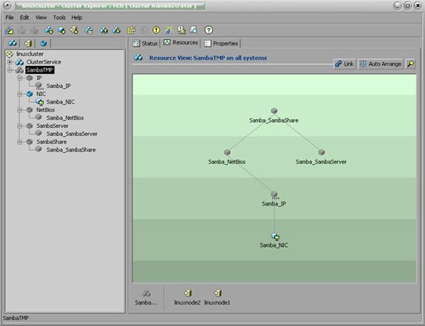This screenshot has width=425, height=326.
Task: Collapse the SambaTMP tree node
Action: coord(10,70)
